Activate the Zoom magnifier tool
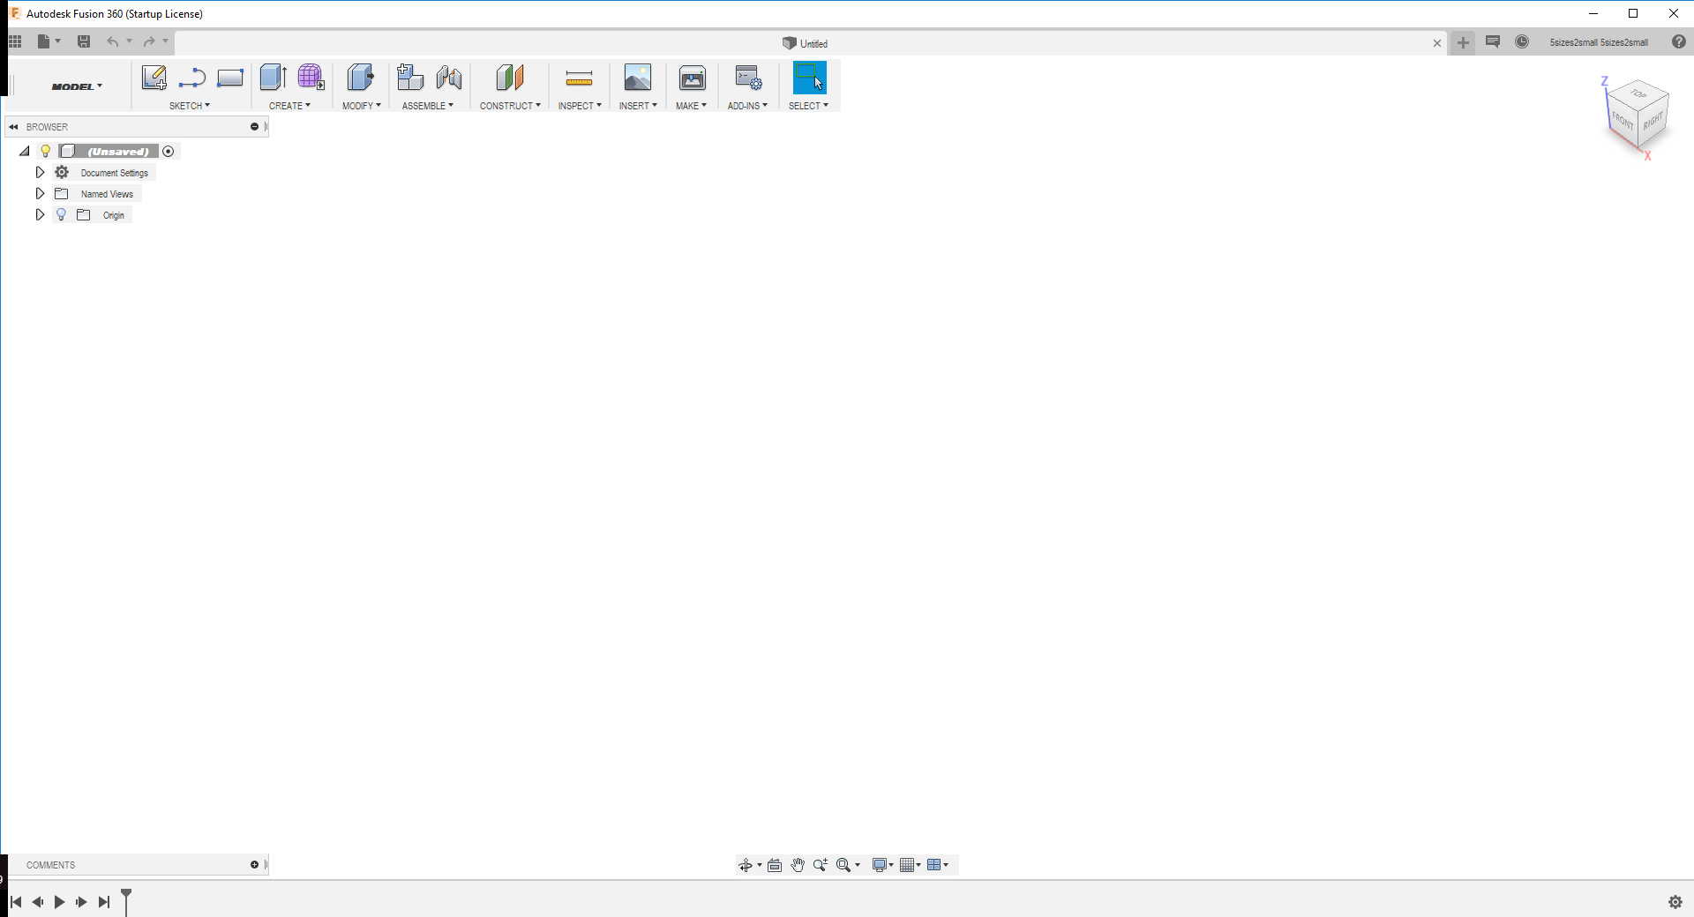 [x=821, y=865]
